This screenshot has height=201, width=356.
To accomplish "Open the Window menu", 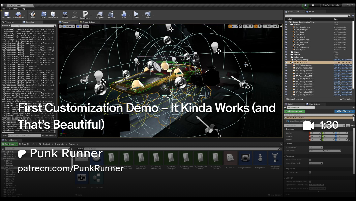I will 16,9.
